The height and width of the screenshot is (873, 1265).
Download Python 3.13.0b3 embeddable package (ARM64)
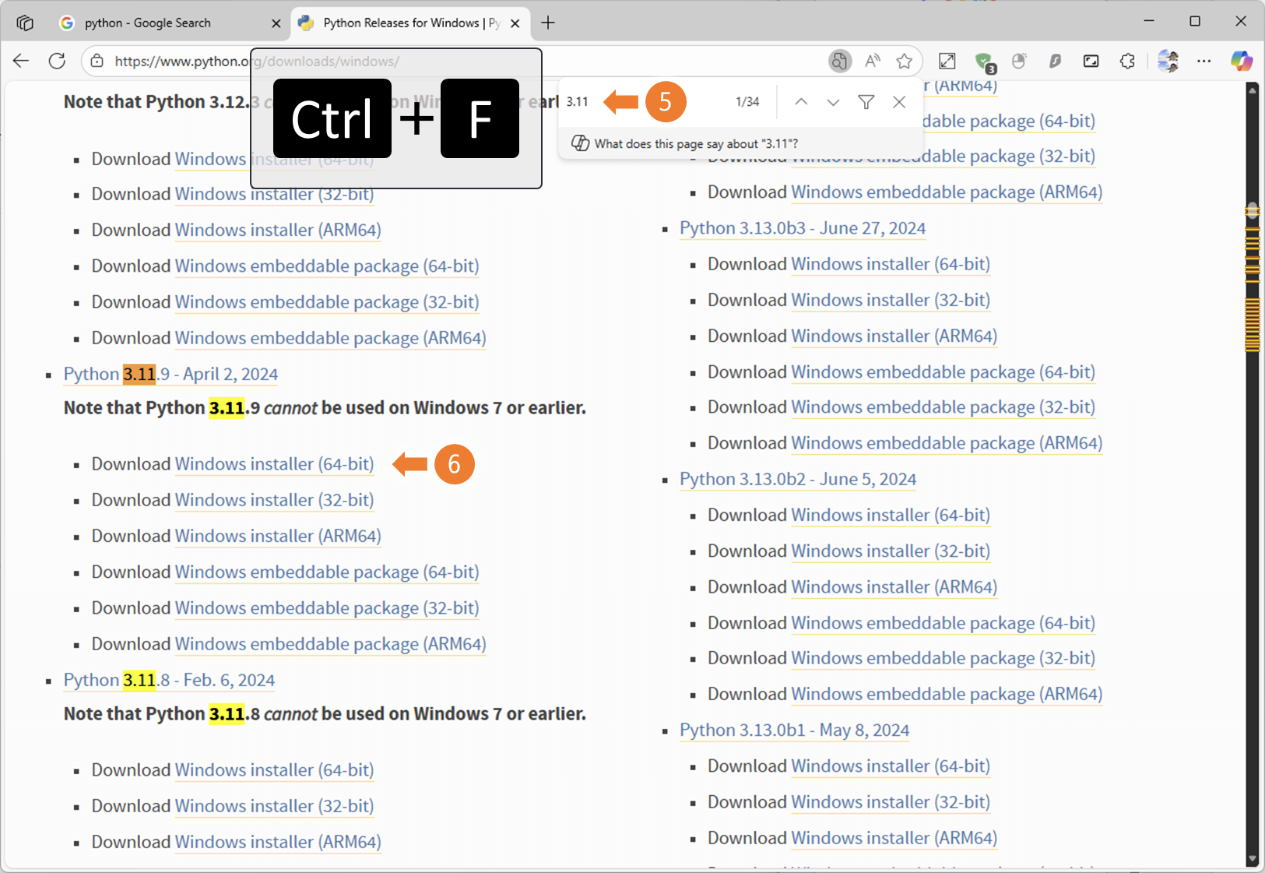947,443
